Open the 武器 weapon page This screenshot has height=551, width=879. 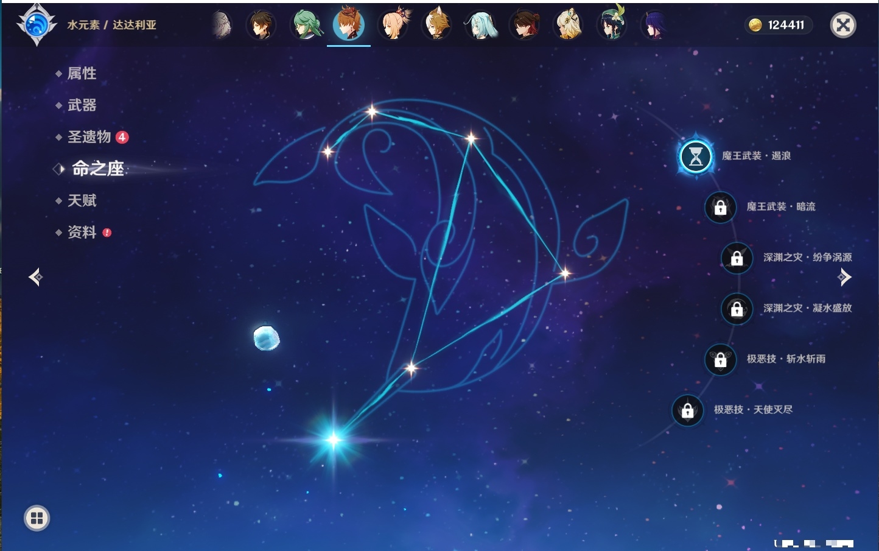(x=82, y=105)
